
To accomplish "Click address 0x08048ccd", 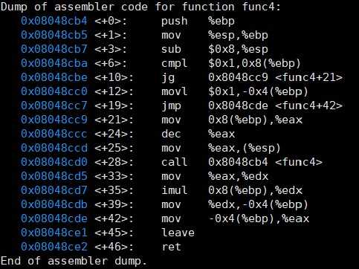I will 54,148.
